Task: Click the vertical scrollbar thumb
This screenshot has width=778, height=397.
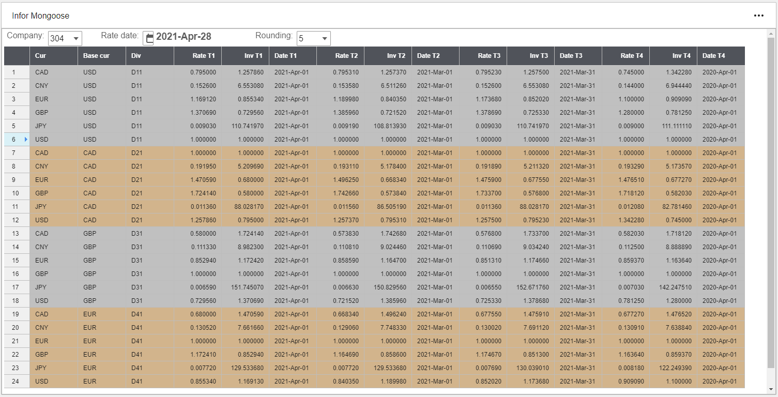Action: click(x=771, y=203)
